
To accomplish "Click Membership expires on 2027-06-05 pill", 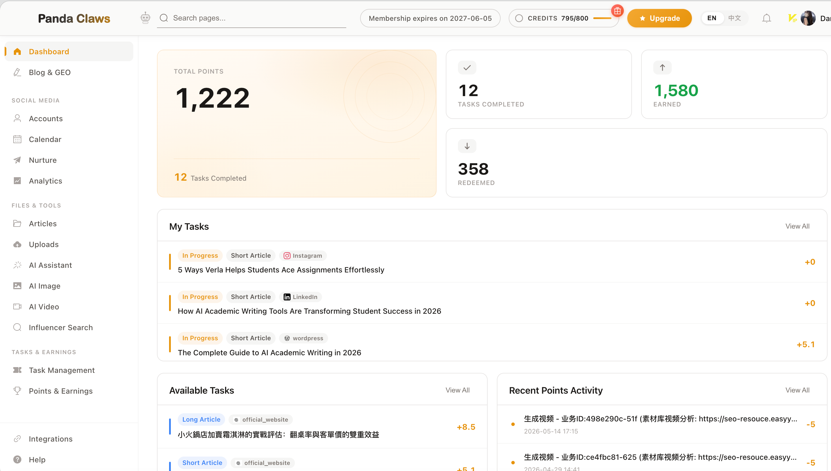I will click(430, 18).
